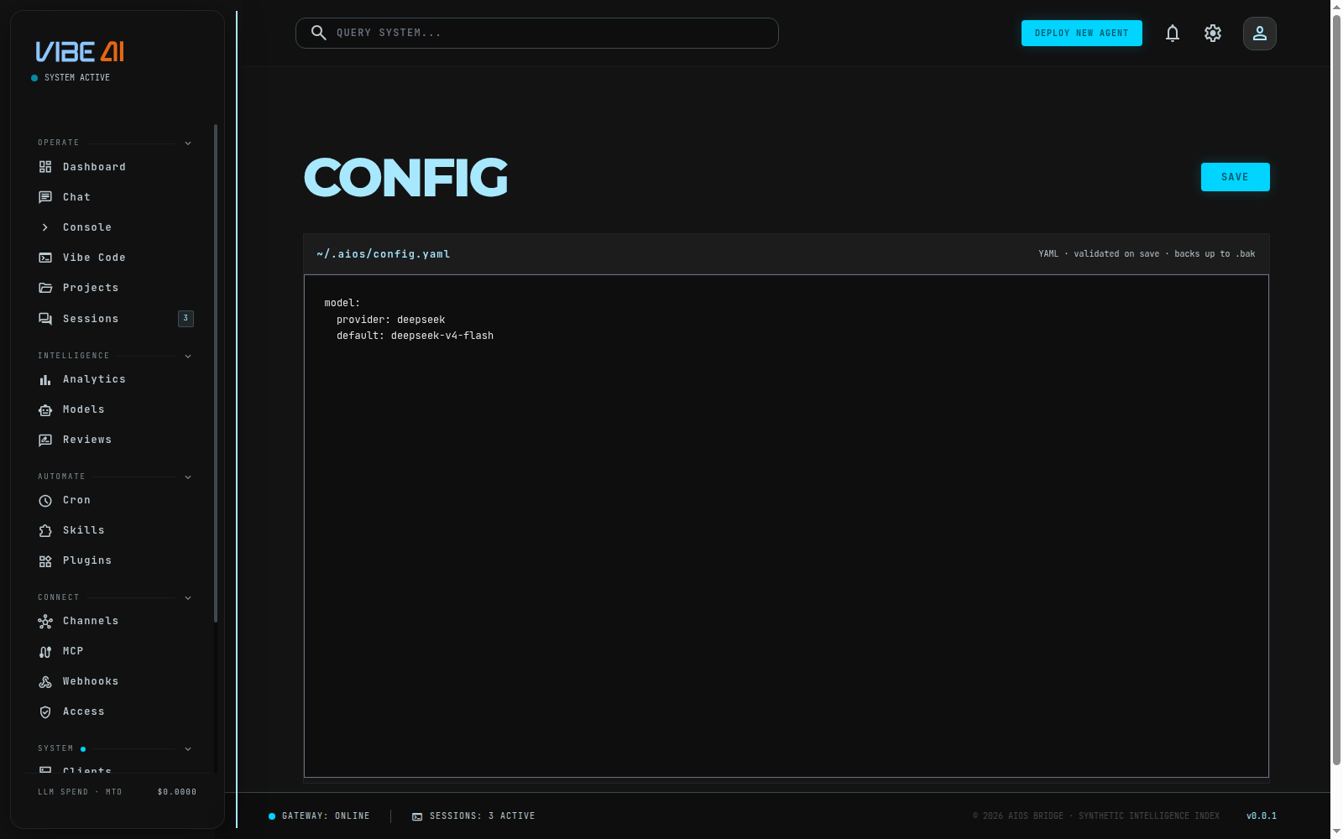Open the Webhooks icon

coord(45,681)
